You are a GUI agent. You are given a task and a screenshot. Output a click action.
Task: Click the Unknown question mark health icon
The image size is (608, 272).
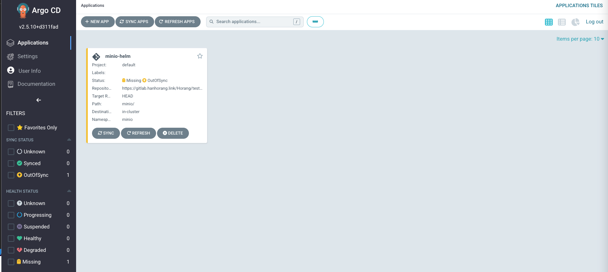[x=20, y=203]
